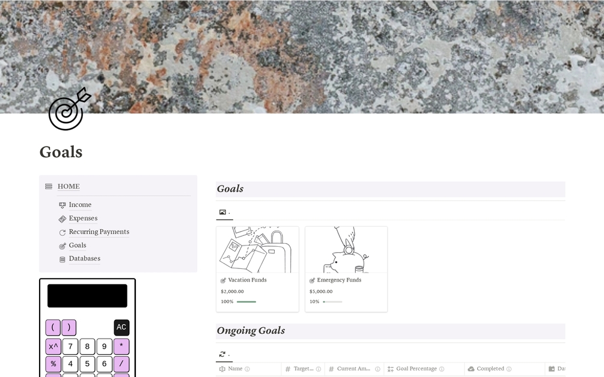Click the calculator's multiply key
The height and width of the screenshot is (377, 604).
click(x=121, y=346)
